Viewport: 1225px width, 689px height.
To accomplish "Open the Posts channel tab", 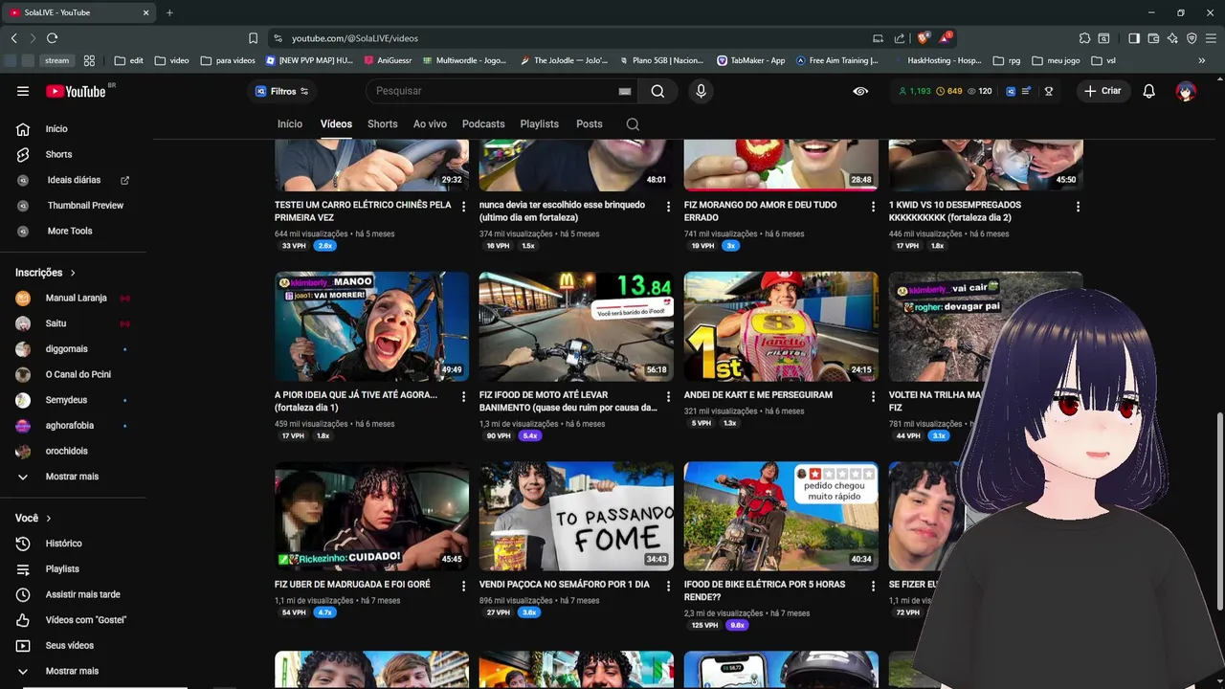I will click(590, 124).
